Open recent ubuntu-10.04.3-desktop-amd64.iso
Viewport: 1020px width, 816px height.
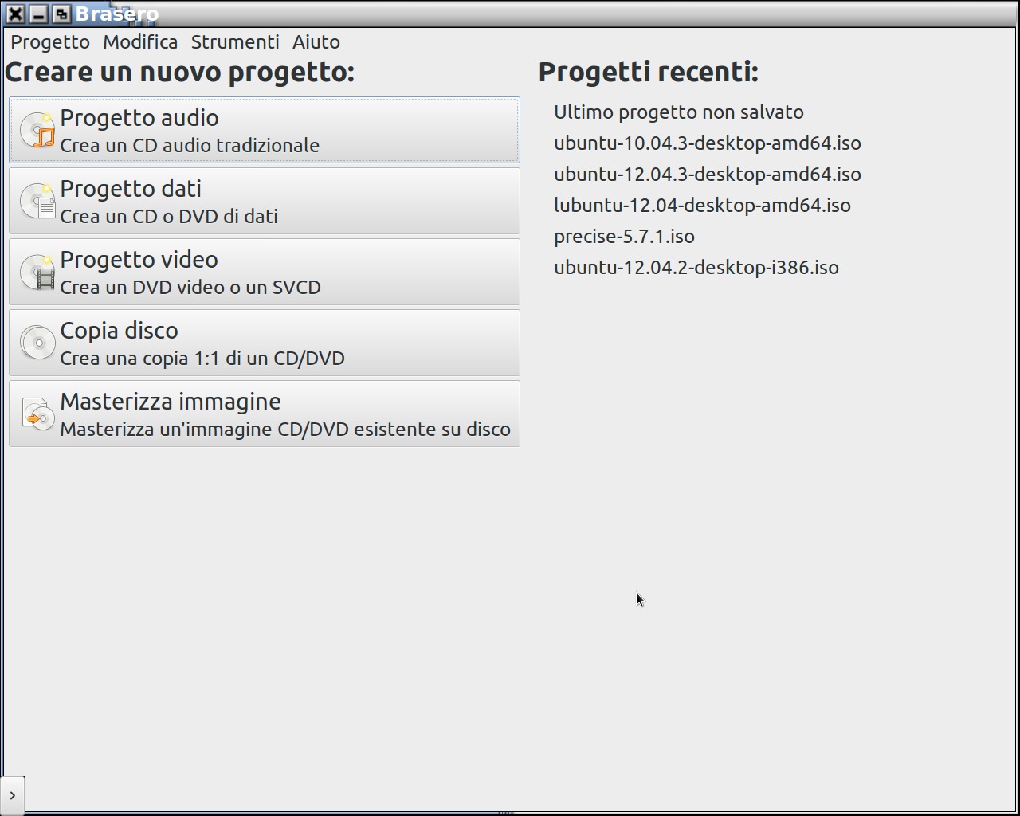[708, 143]
